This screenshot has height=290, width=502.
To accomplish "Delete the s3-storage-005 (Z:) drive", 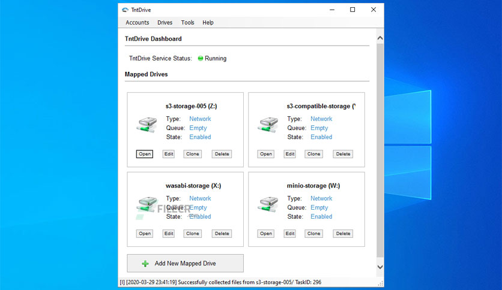I will tap(222, 154).
